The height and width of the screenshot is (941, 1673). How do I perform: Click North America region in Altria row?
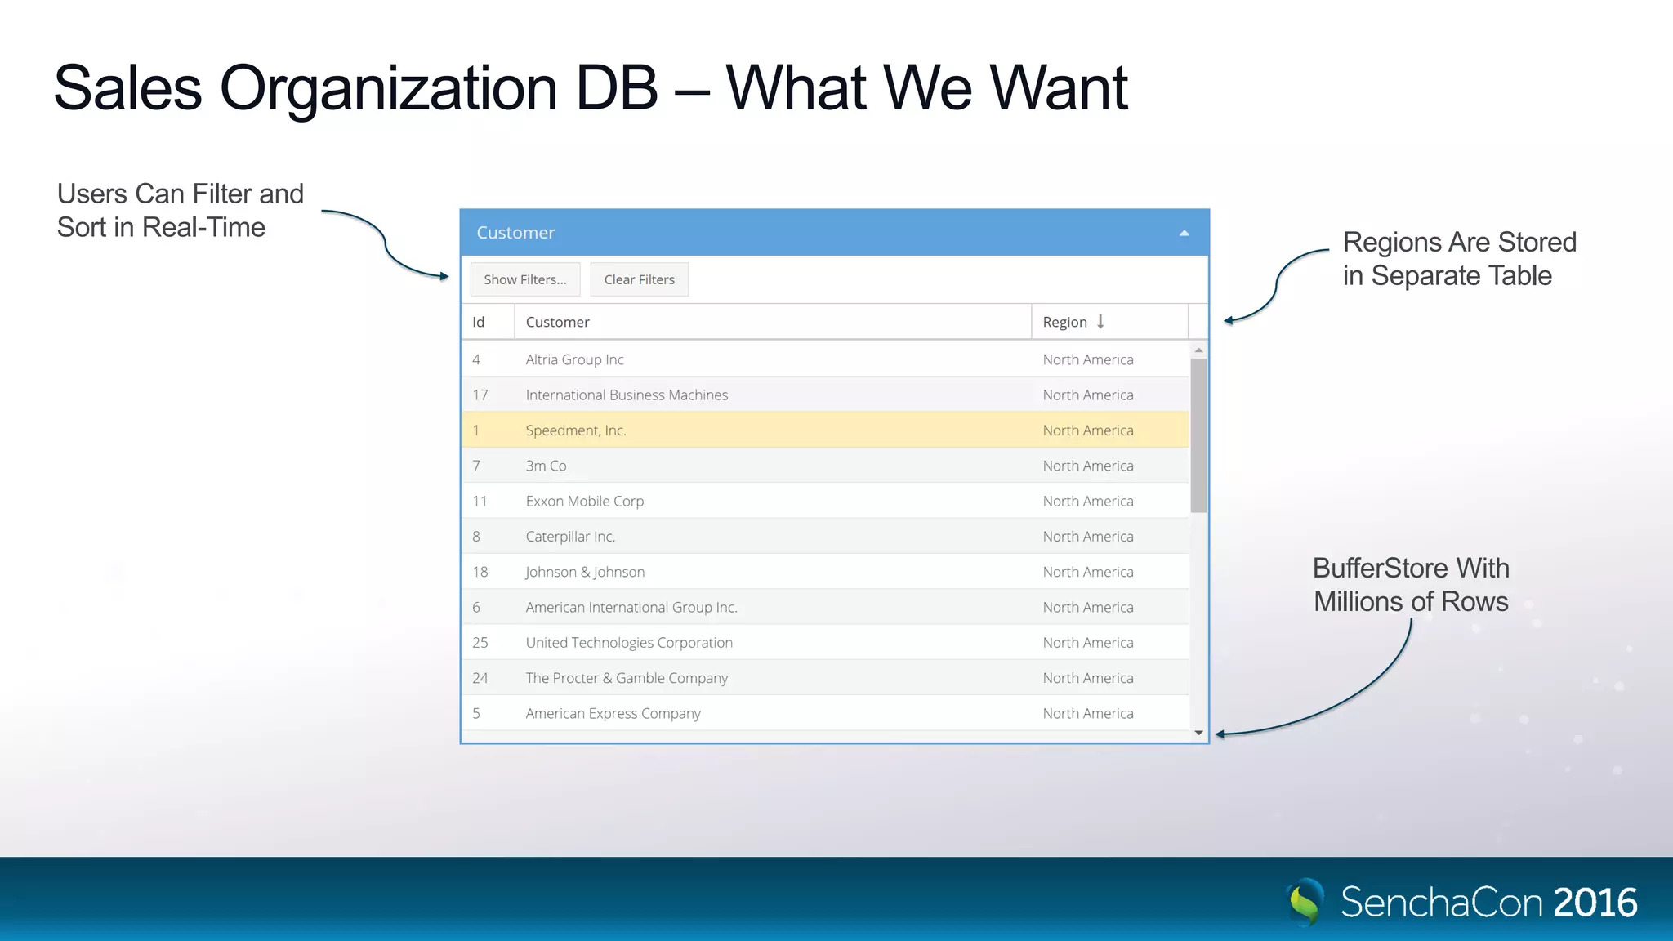[x=1088, y=359]
